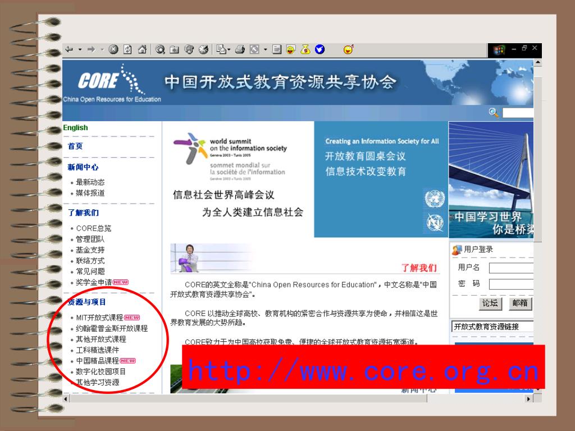
Task: Open the 基金支持 link
Action: click(90, 250)
